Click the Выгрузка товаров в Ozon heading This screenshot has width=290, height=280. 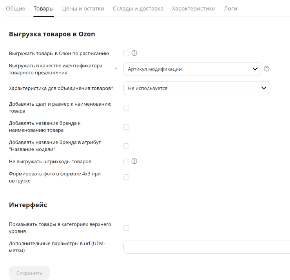click(52, 34)
